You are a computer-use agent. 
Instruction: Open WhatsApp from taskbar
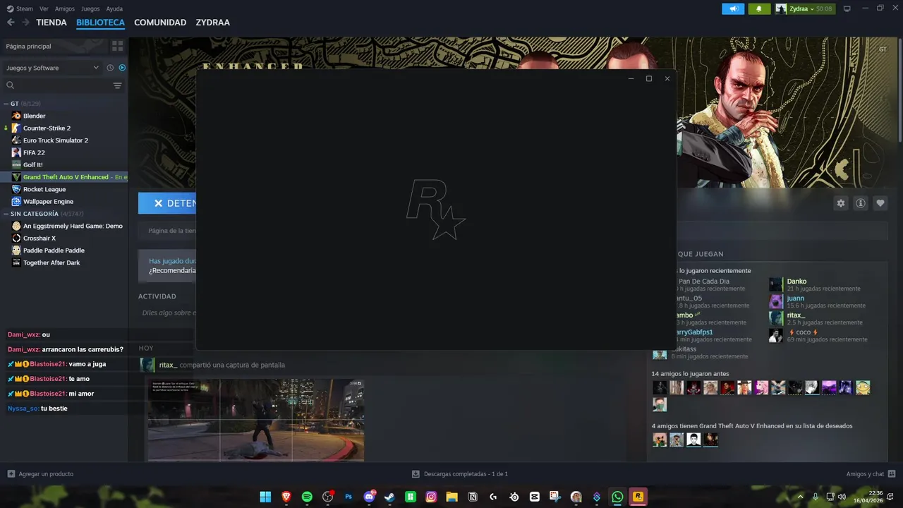pos(617,497)
